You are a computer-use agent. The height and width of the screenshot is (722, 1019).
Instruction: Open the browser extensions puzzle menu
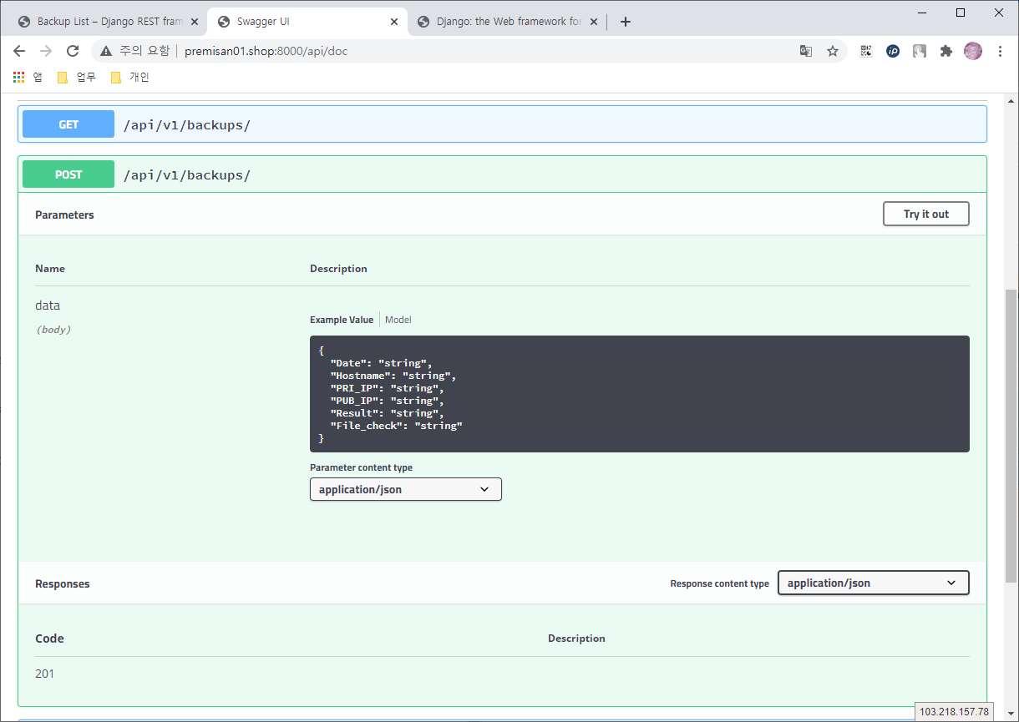[946, 51]
